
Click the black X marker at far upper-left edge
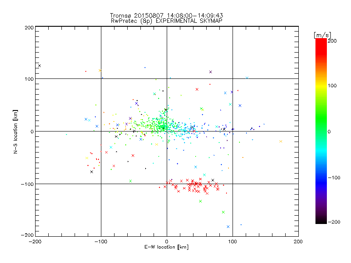pos(39,66)
